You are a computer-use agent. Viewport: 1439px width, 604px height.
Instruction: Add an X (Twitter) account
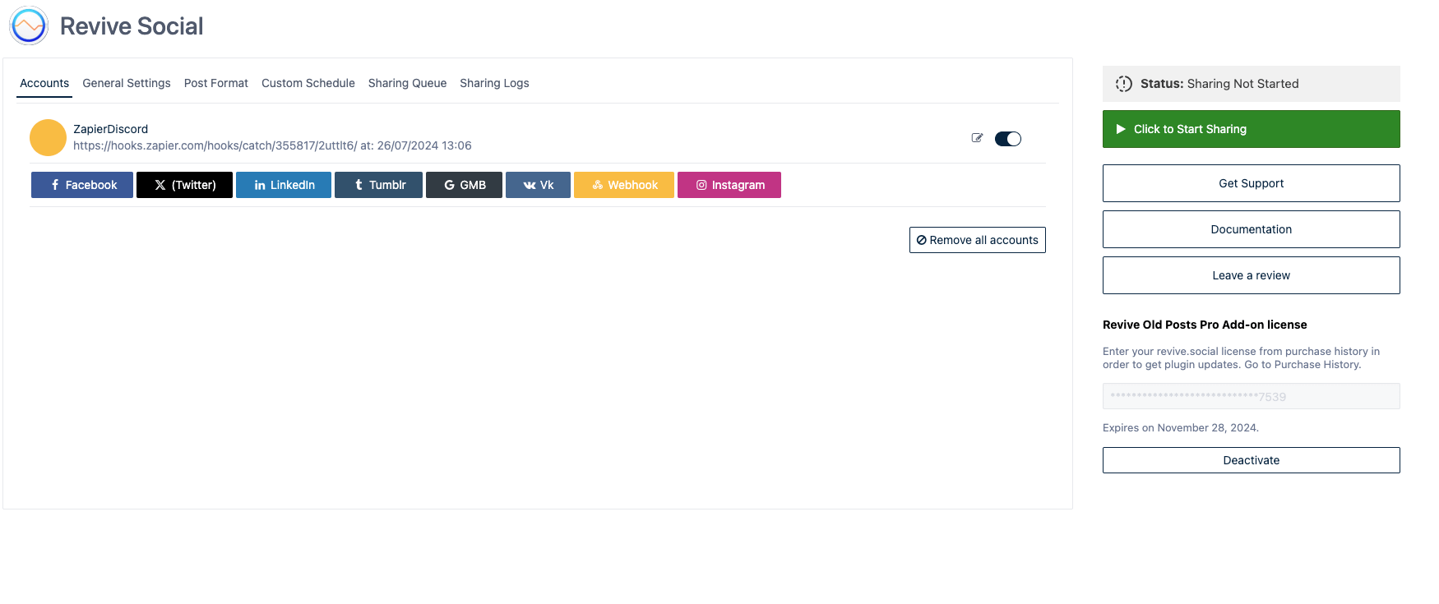click(x=184, y=185)
